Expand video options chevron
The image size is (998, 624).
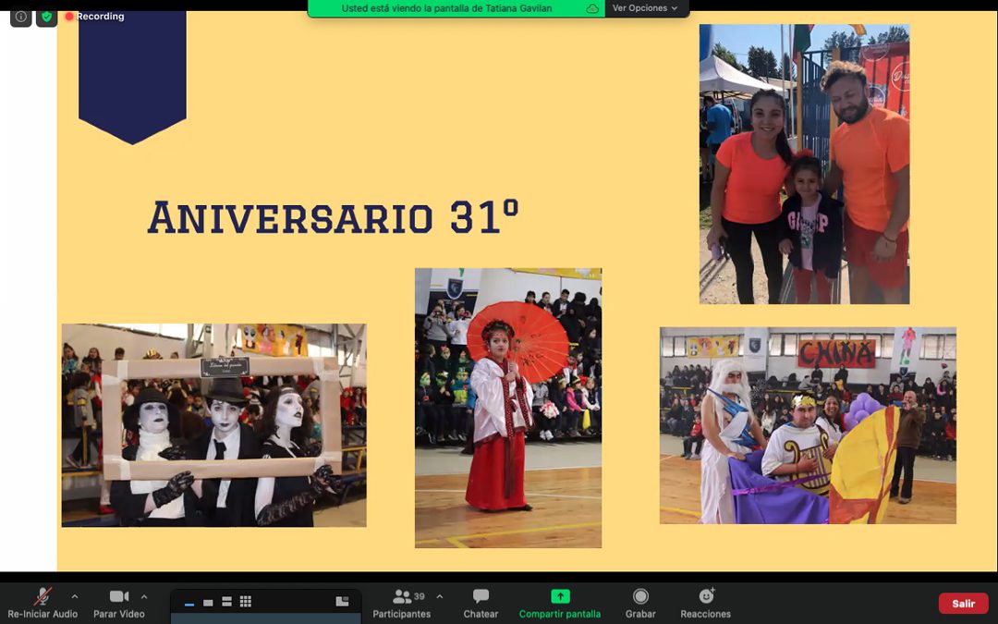point(144,597)
